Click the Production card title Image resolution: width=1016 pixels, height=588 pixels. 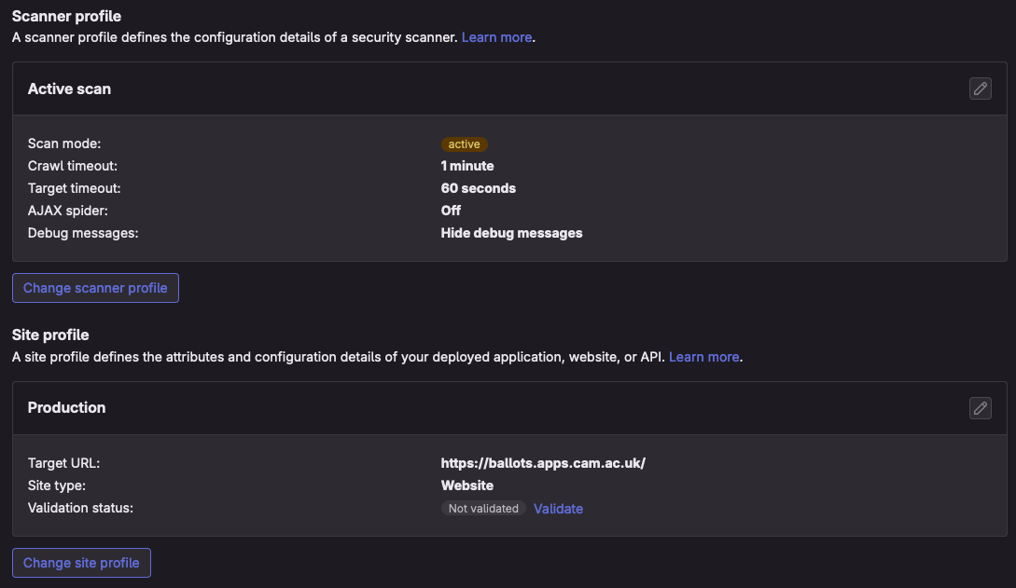(66, 408)
